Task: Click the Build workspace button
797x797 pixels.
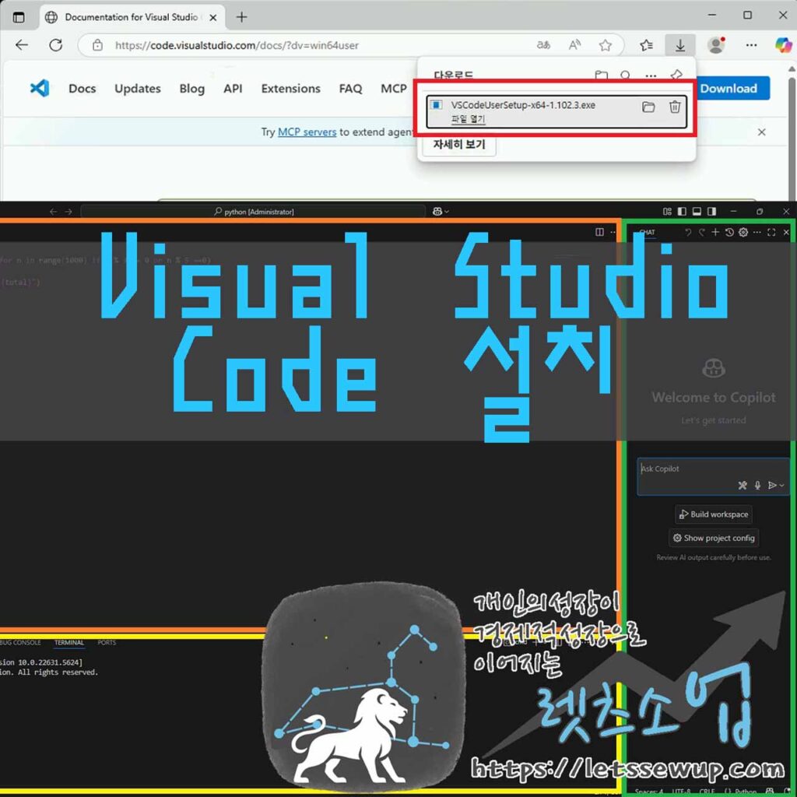Action: click(714, 514)
